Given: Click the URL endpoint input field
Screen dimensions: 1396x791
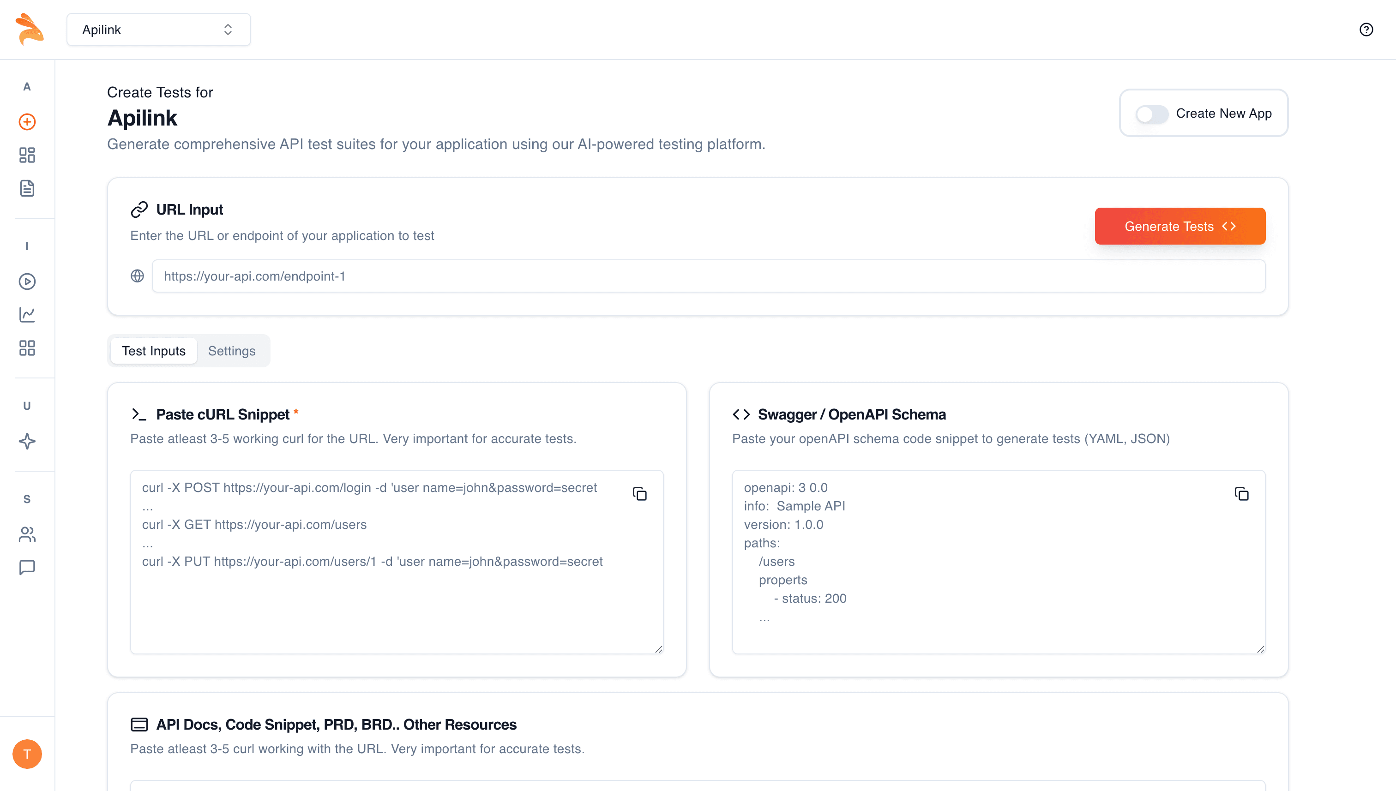Looking at the screenshot, I should pos(709,276).
